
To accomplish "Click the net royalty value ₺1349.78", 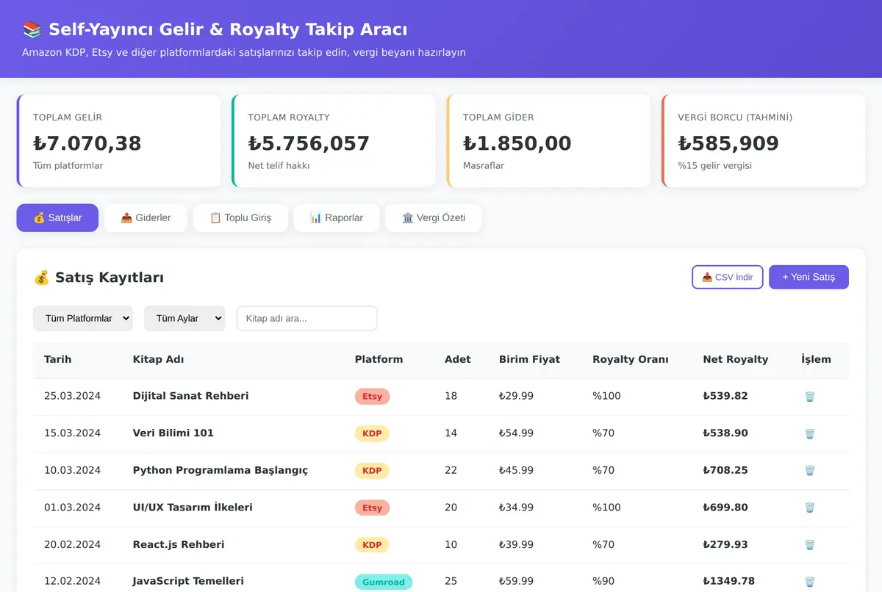I will [728, 581].
